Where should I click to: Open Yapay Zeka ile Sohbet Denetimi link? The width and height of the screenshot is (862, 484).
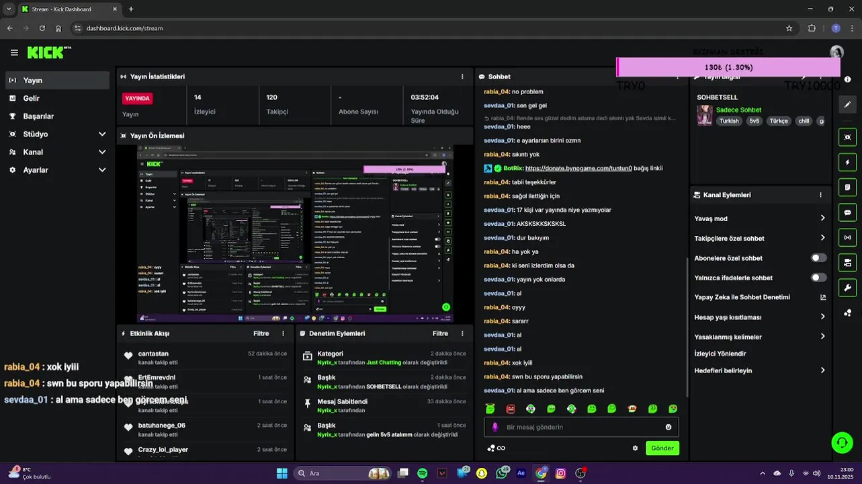pyautogui.click(x=760, y=297)
